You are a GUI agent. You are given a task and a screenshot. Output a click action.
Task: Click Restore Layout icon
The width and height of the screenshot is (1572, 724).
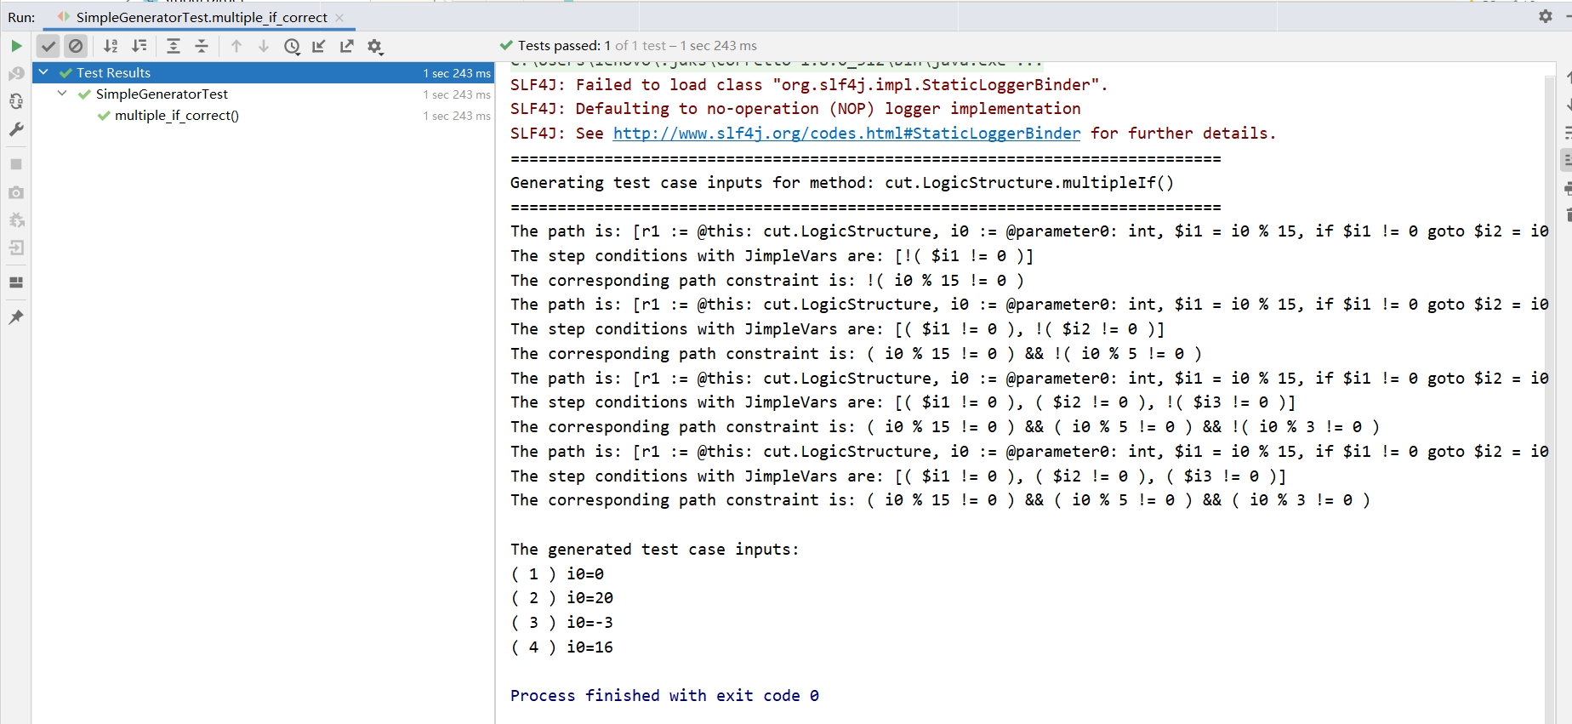pos(16,282)
